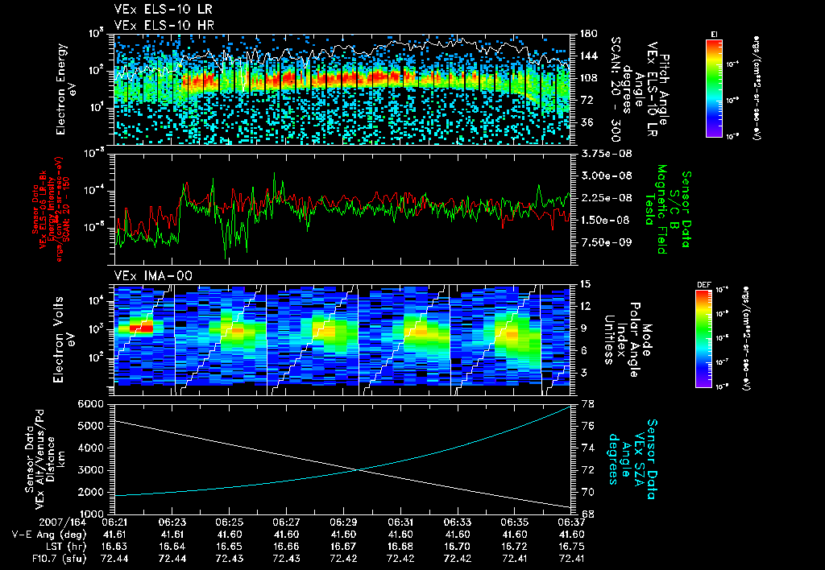Viewport: 825px width, 570px height.
Task: Click the 2007/164 date label
Action: (63, 523)
